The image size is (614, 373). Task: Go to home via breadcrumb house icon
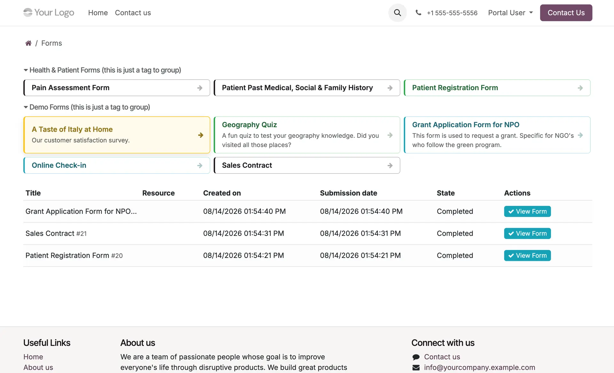pos(28,43)
